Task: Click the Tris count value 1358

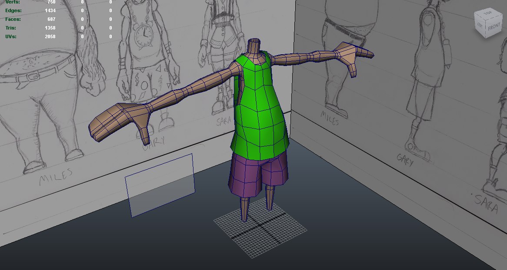Action: pos(50,28)
